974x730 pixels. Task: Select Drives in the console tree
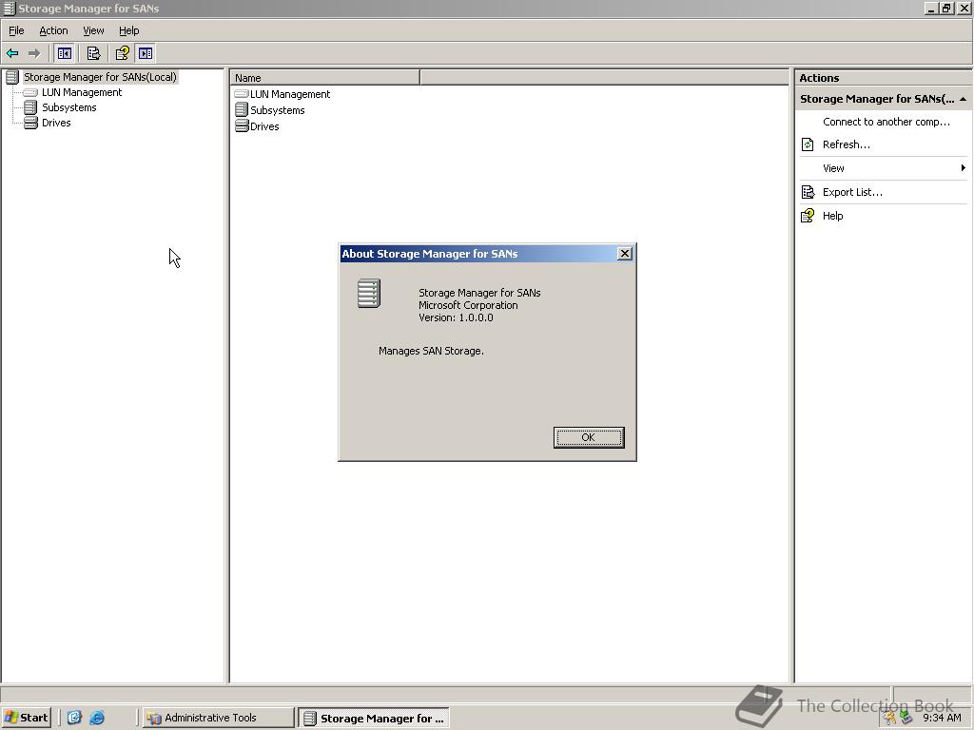pos(56,123)
